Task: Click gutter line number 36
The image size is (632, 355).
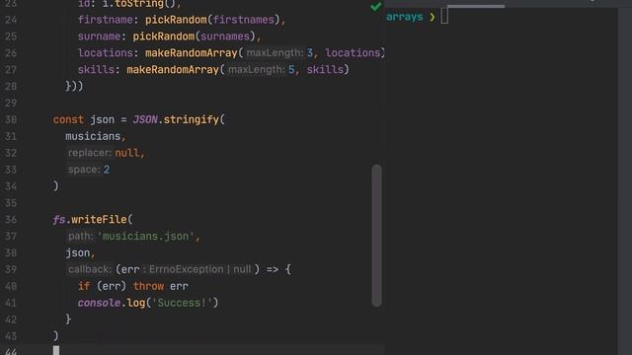Action: tap(11, 219)
